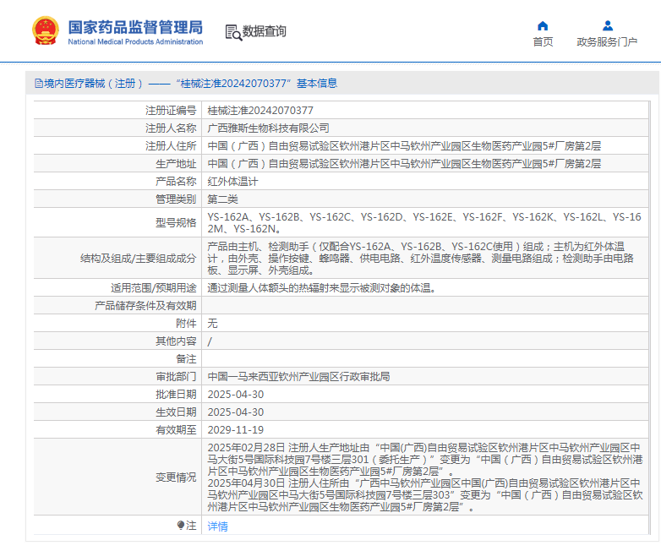Click the 变更情况 label
This screenshot has width=661, height=551.
point(176,477)
